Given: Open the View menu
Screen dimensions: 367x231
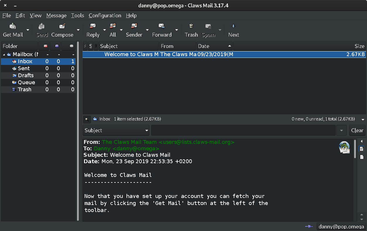Looking at the screenshot, I should click(36, 15).
